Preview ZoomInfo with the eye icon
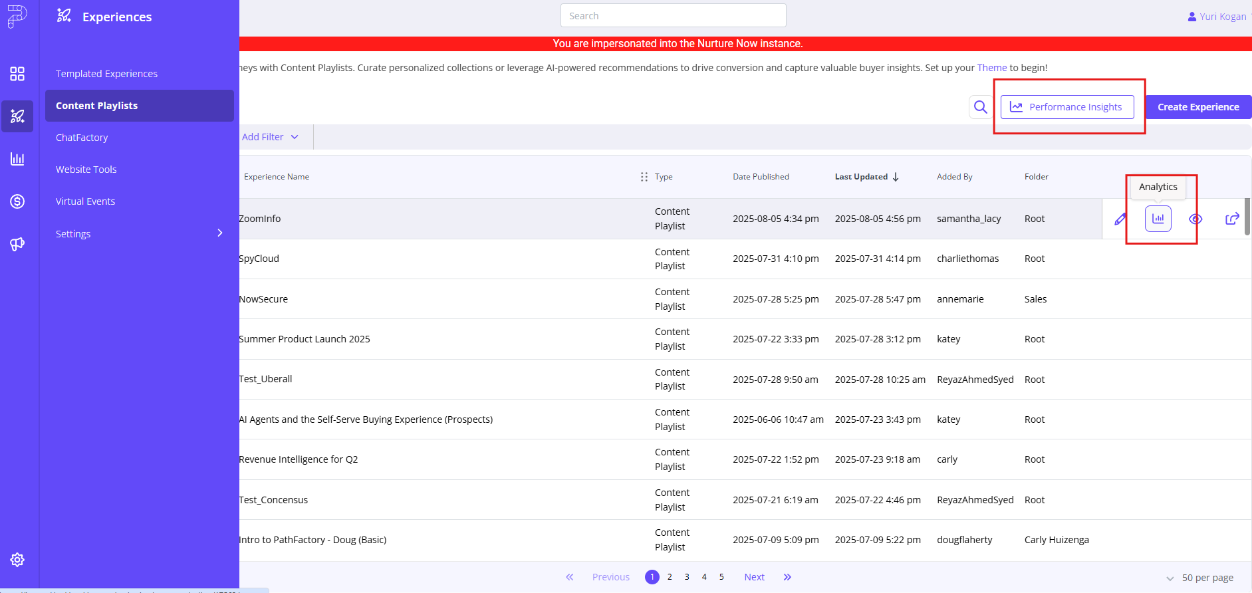The width and height of the screenshot is (1252, 593). point(1195,219)
